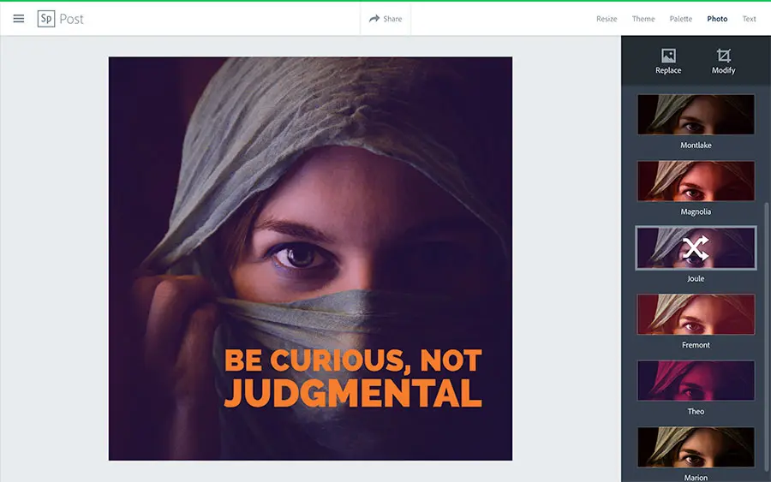Viewport: 771px width, 482px height.
Task: Click the Share arrow icon
Action: [x=374, y=19]
